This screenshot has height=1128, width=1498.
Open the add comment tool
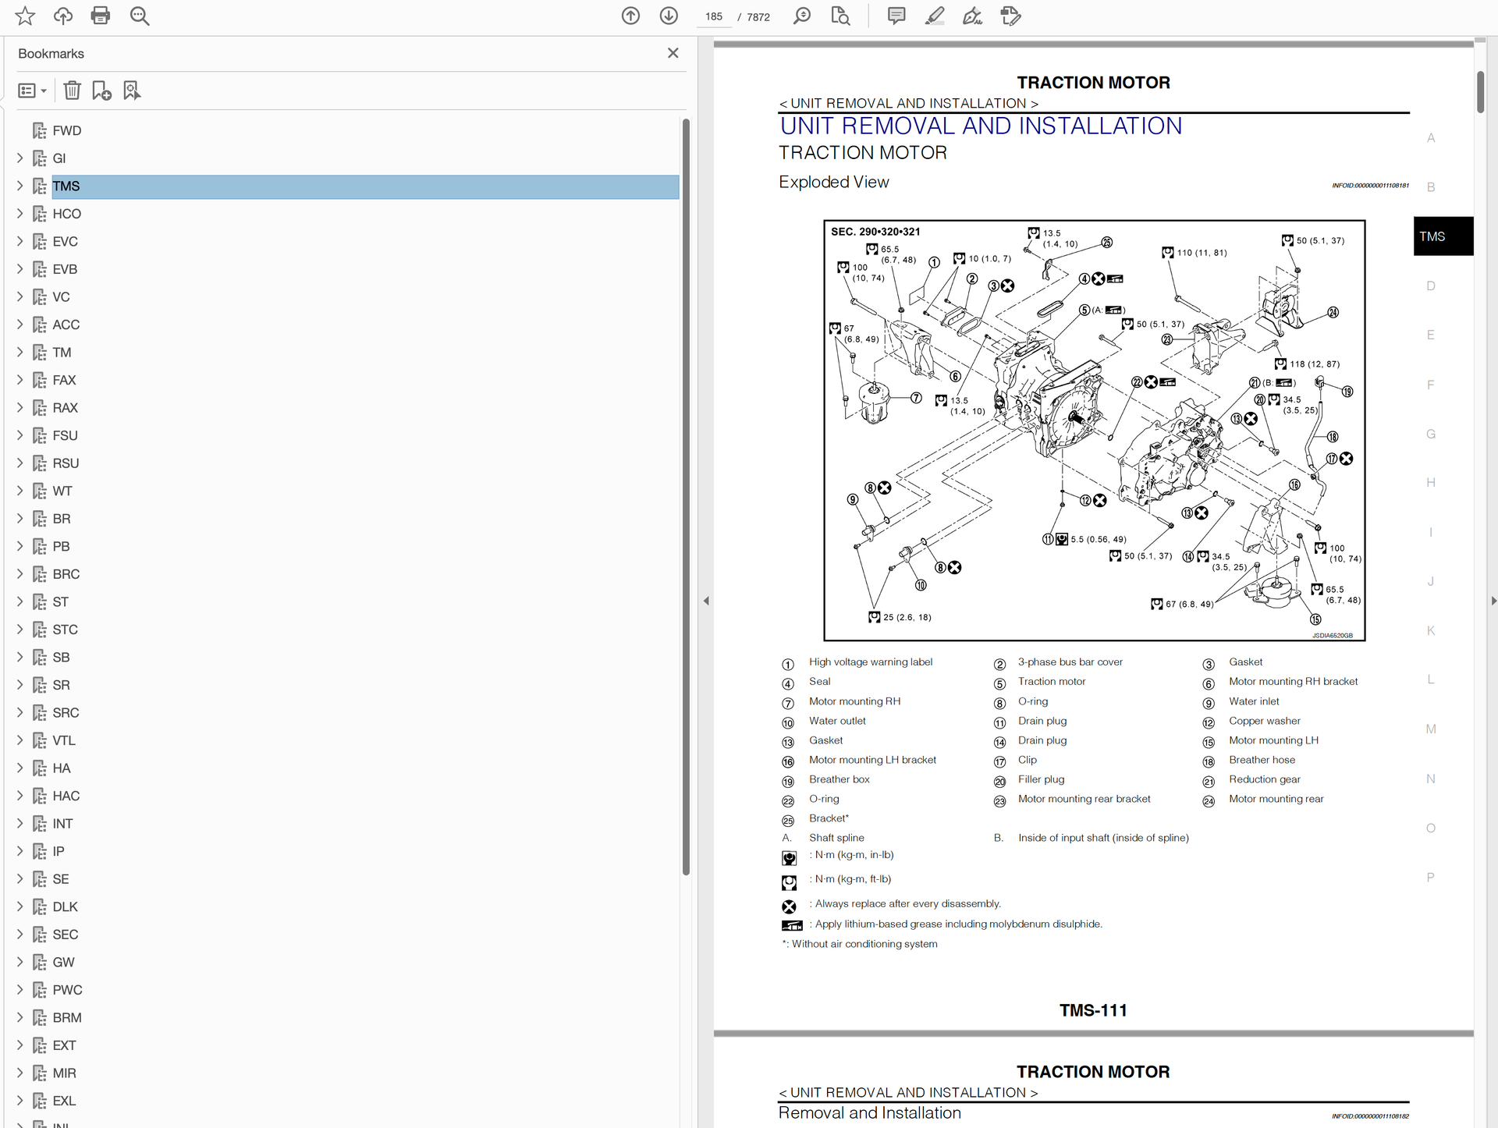(896, 16)
